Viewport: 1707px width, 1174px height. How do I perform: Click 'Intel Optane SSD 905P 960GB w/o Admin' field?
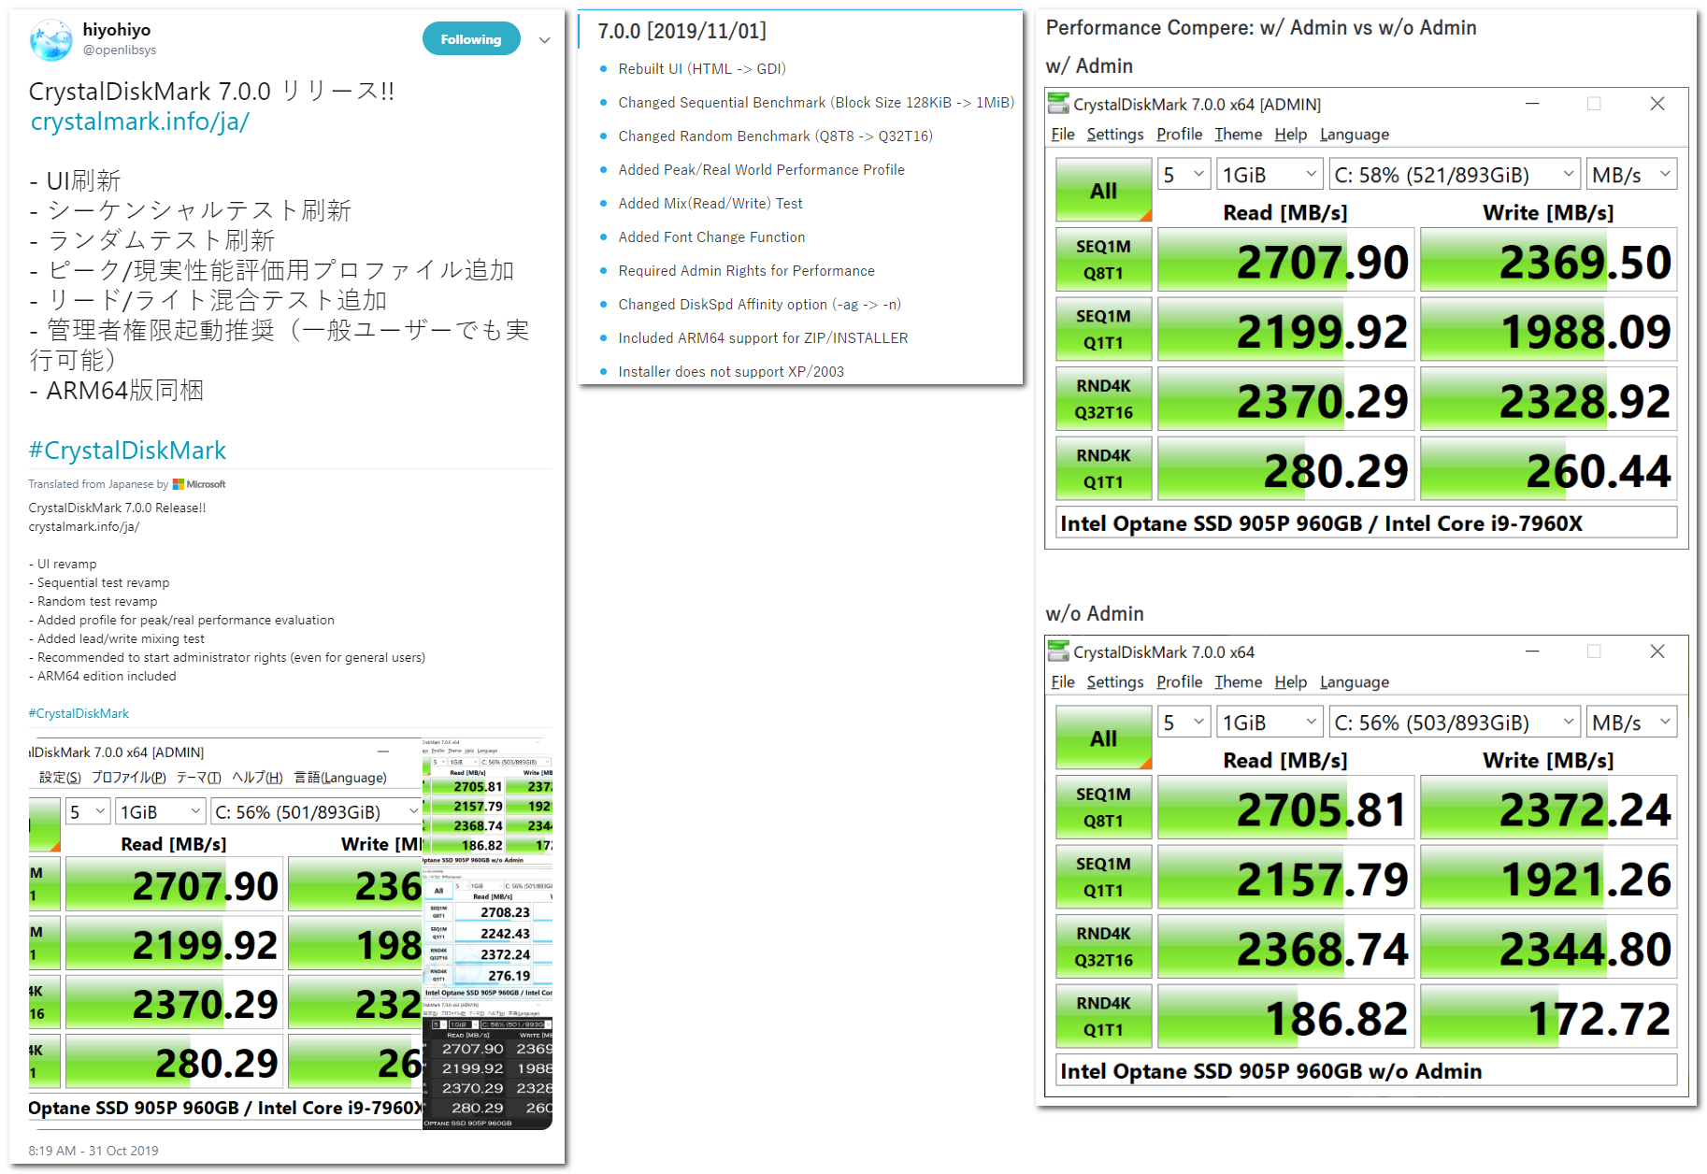point(1367,1071)
